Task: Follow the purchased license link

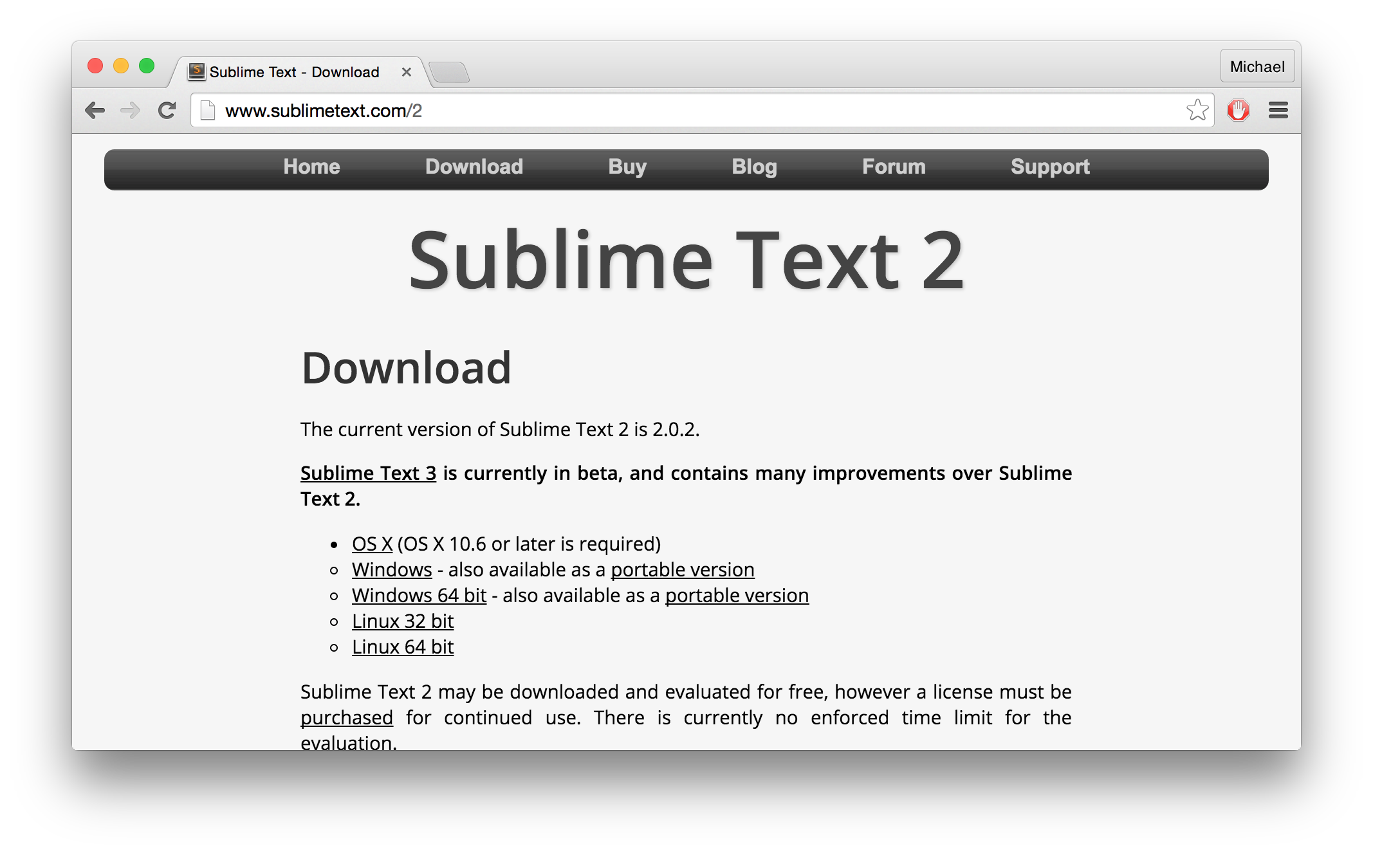Action: point(347,717)
